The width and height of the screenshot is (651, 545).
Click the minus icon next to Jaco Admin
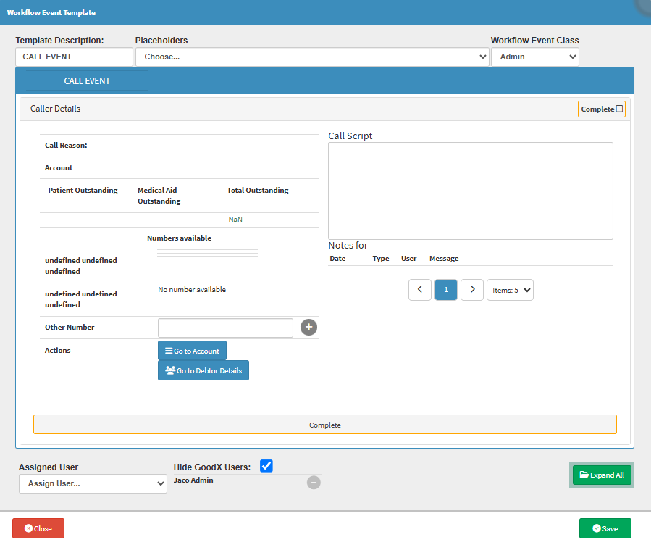tap(314, 482)
